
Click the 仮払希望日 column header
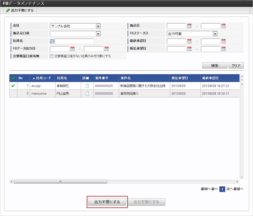click(185, 78)
